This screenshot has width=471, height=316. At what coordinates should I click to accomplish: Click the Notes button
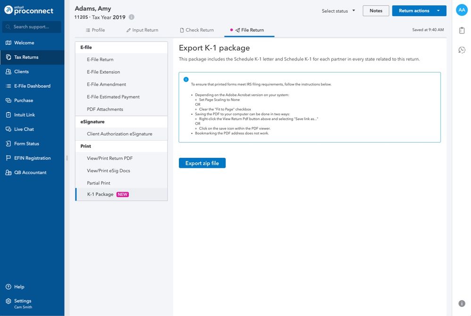pos(376,11)
